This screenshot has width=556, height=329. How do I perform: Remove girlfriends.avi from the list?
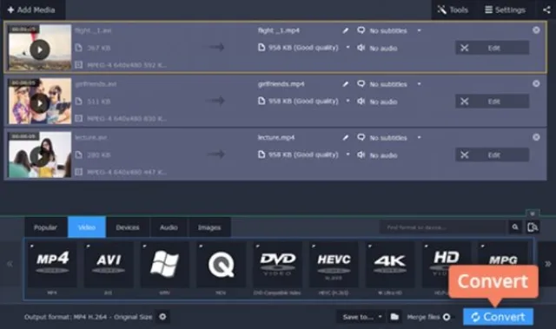pos(536,83)
